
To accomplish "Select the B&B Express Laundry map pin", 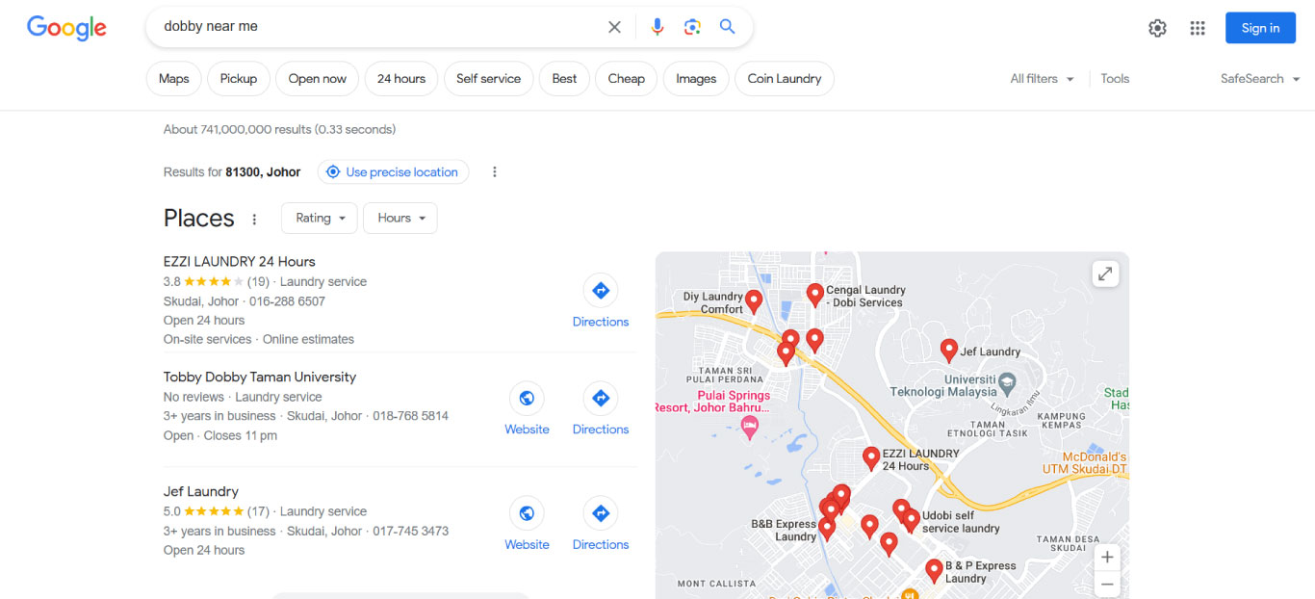I will pyautogui.click(x=827, y=529).
